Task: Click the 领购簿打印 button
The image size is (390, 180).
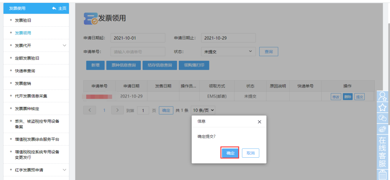Action: point(194,65)
